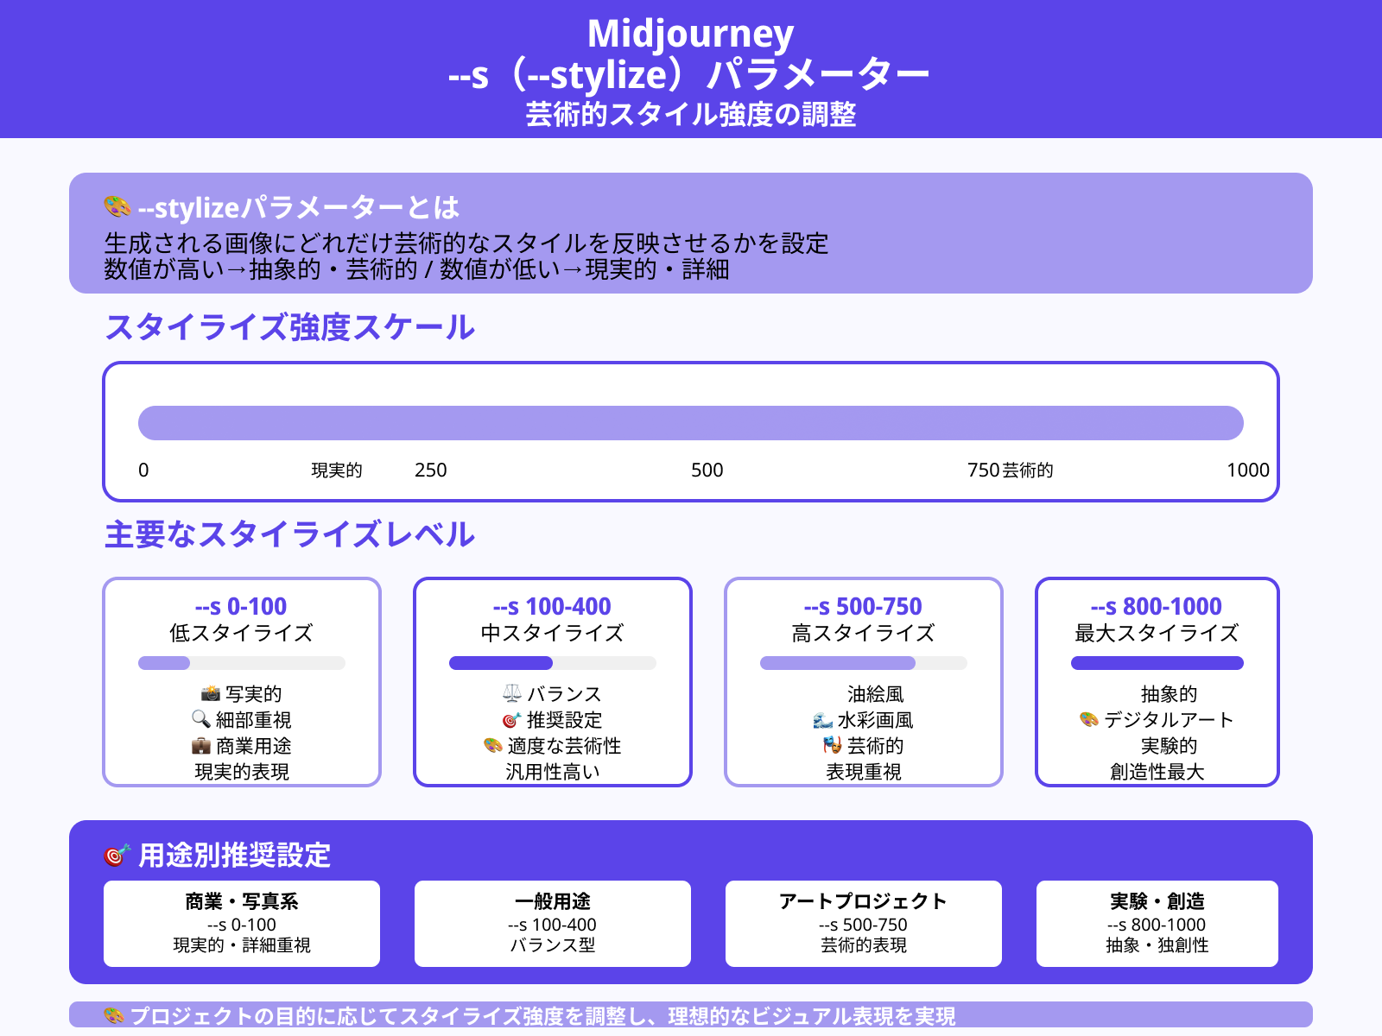
Task: Click the 抽象・独創性 text
Action: [1157, 945]
